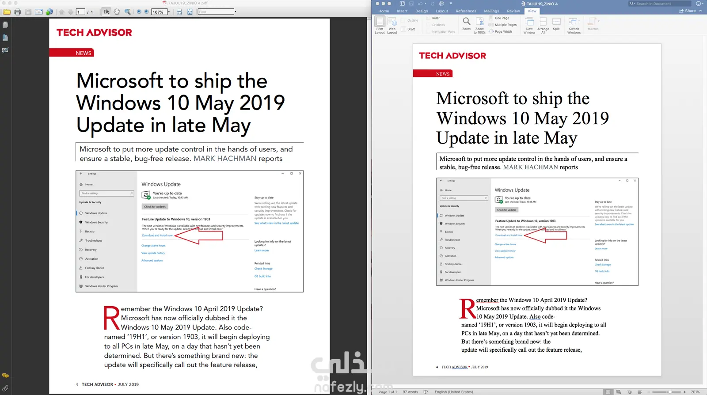Open the References tab in Word
Screen dimensions: 707x395
click(466, 11)
